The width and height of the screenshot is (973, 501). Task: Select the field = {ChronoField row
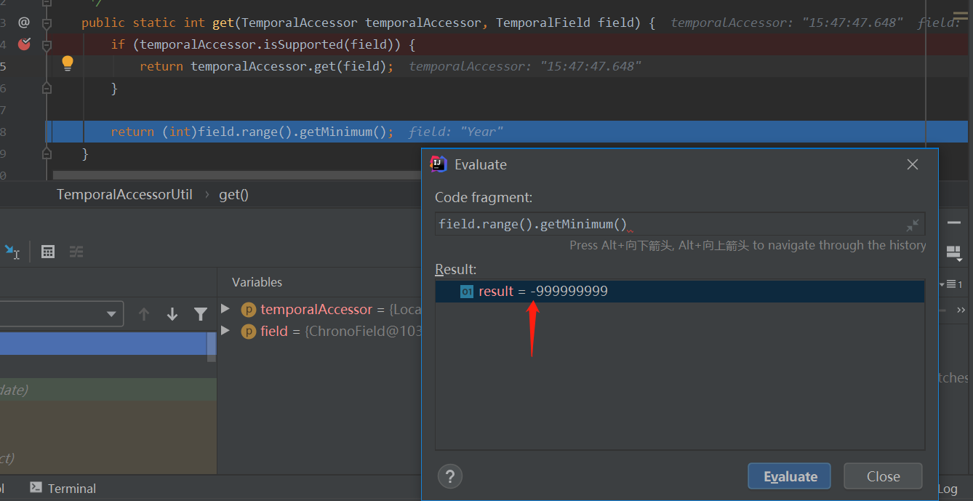point(341,332)
